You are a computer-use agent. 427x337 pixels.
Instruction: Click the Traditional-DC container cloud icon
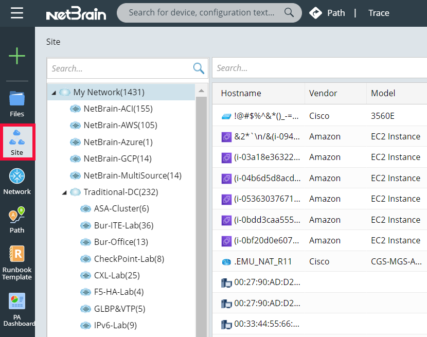pos(75,192)
